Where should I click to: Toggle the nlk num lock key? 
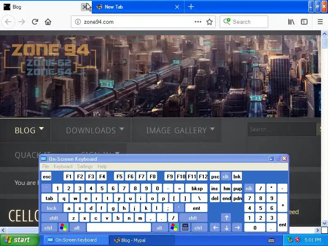click(x=249, y=188)
